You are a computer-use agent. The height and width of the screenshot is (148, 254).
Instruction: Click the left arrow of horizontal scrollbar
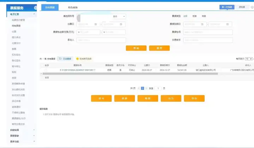point(41,73)
